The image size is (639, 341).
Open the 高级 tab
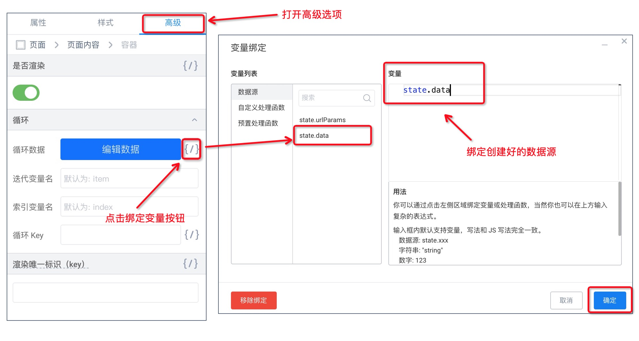coord(173,23)
